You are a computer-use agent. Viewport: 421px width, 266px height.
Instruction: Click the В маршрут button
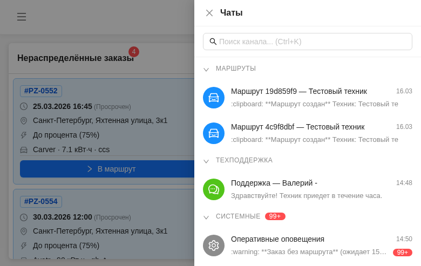tap(108, 169)
